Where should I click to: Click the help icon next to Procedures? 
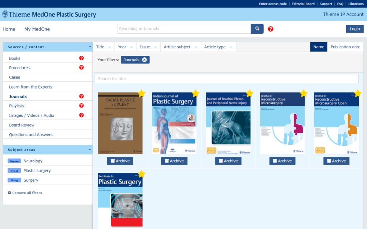click(81, 67)
